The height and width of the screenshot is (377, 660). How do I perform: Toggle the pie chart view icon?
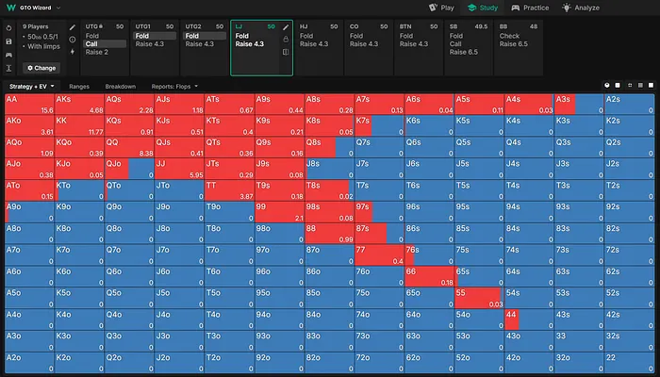click(606, 86)
